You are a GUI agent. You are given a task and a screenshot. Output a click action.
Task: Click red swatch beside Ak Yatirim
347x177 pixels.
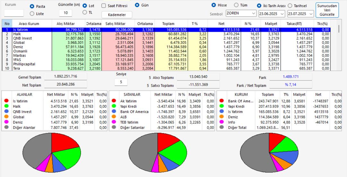tap(114, 101)
